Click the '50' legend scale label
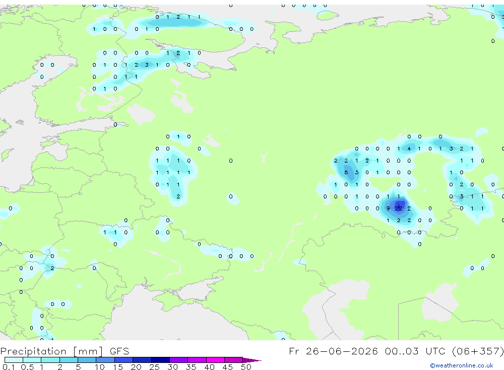The image size is (504, 370). 246,367
